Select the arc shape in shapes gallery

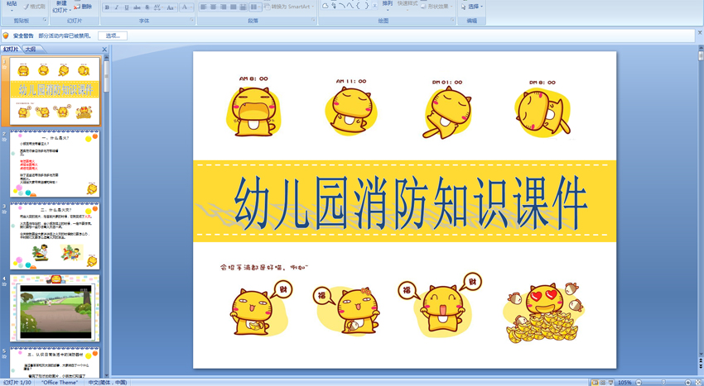pyautogui.click(x=342, y=6)
